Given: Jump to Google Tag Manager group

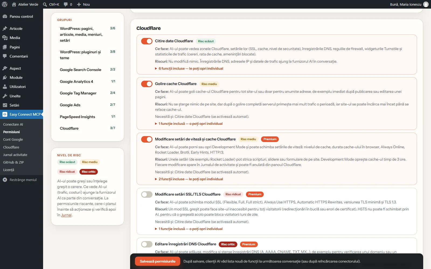Looking at the screenshot, I should 88,93.
